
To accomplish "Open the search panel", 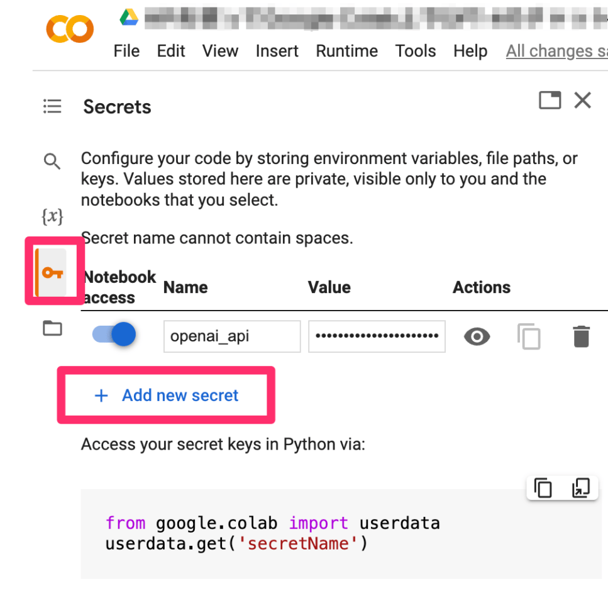I will 52,162.
